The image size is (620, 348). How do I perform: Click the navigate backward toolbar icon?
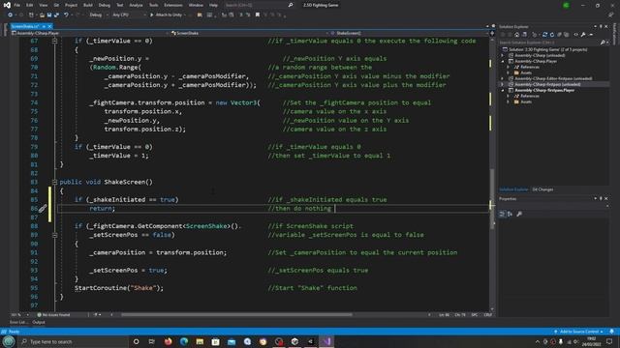10,15
